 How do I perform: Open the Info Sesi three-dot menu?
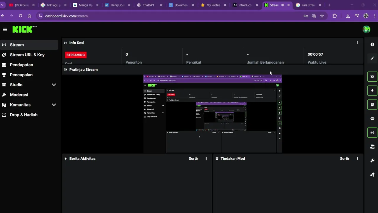point(357,43)
